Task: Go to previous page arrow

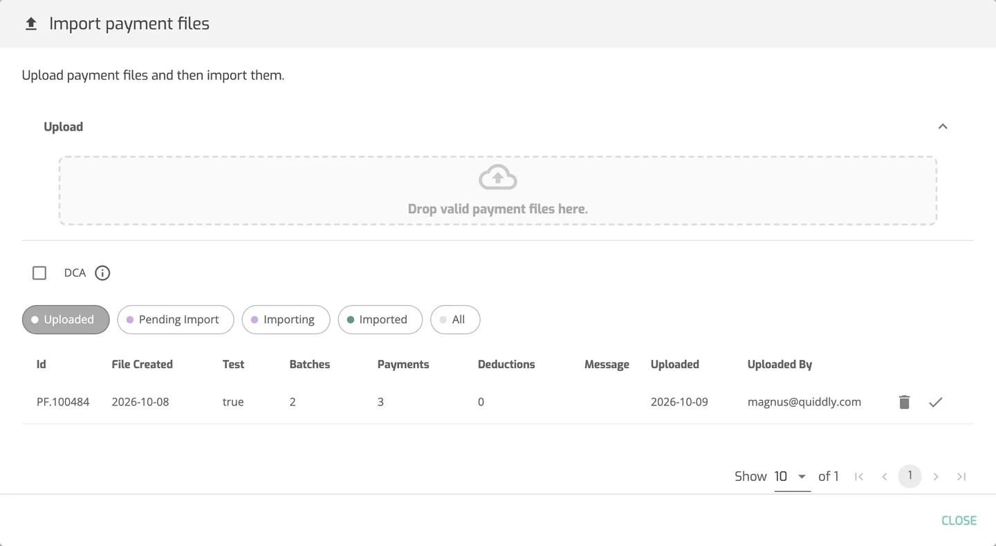Action: pyautogui.click(x=885, y=476)
